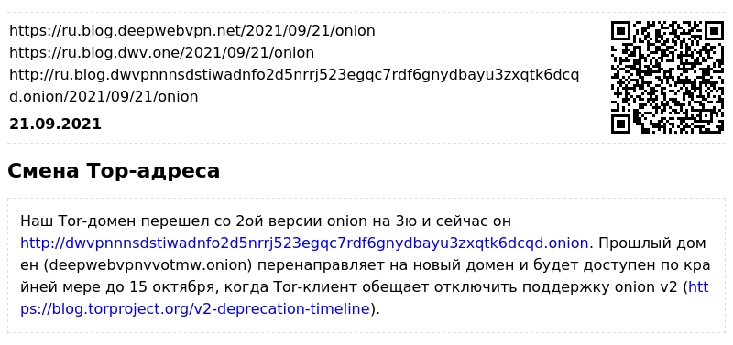Click the QR code's top-right finder square
The image size is (733, 345).
click(x=715, y=31)
